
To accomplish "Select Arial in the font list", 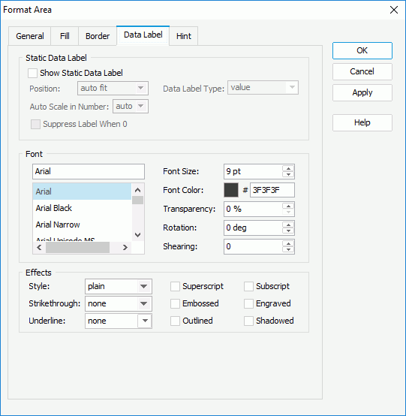I will pos(82,191).
